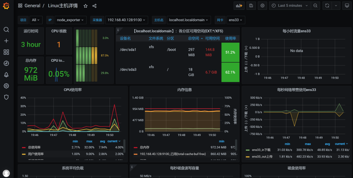Open the Search dashboards magnifier icon
This screenshot has height=178, width=353.
[x=6, y=30]
